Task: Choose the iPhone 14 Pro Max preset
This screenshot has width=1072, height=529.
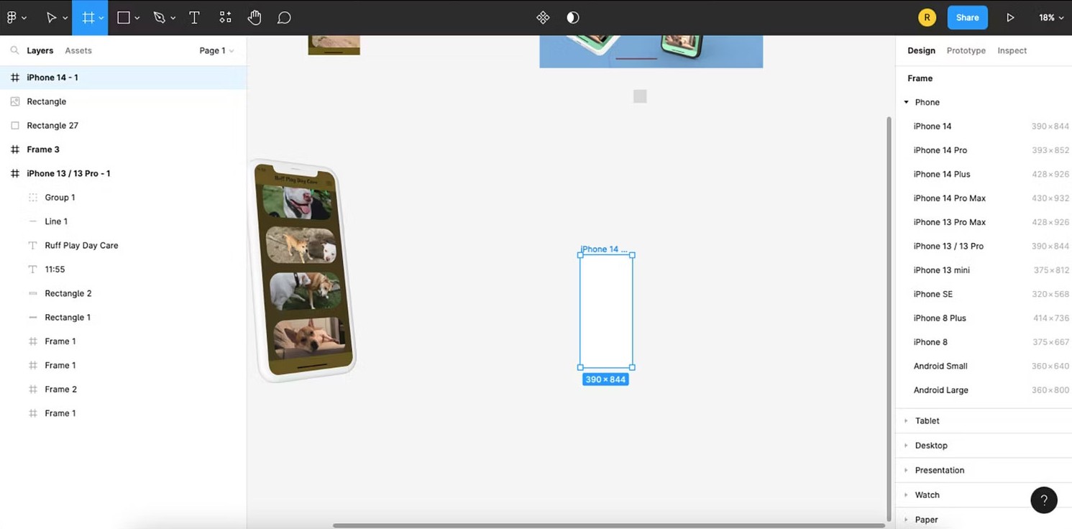Action: tap(949, 198)
